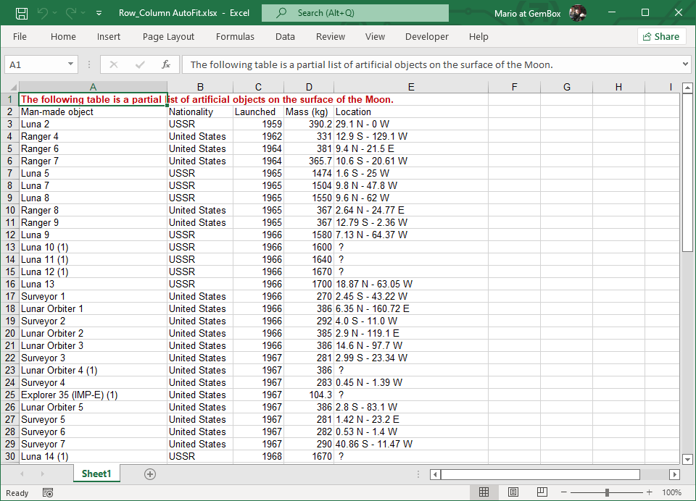The height and width of the screenshot is (501, 696).
Task: Switch to Page Break Preview
Action: click(541, 492)
